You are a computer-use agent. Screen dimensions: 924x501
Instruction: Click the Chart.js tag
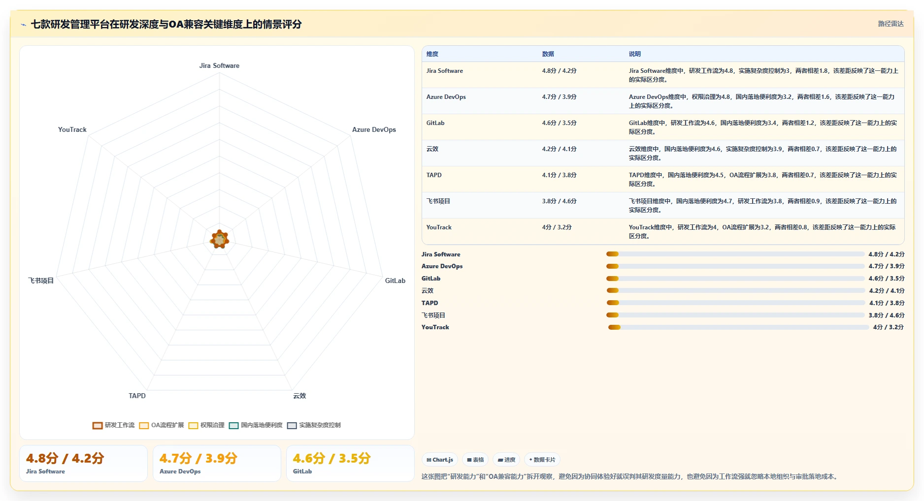tap(440, 460)
